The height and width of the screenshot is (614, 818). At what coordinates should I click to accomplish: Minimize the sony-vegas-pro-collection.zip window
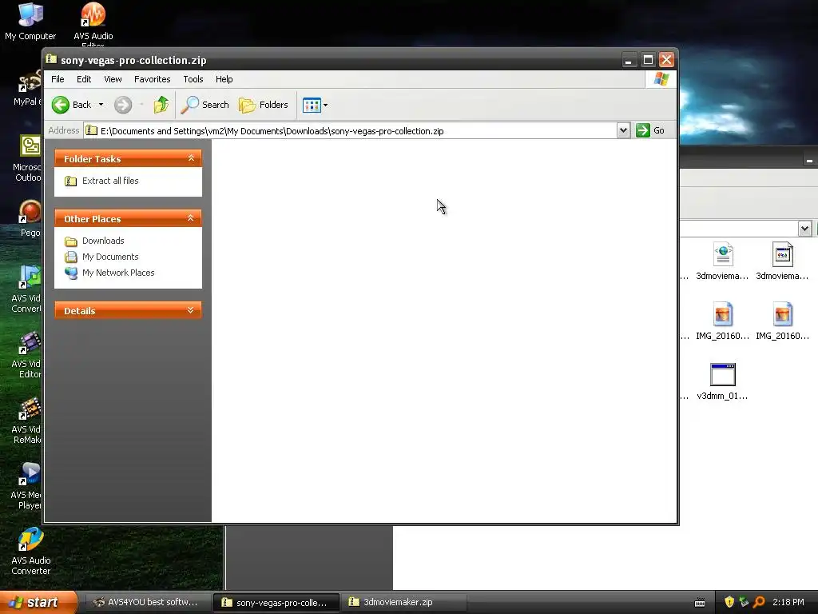(x=629, y=60)
